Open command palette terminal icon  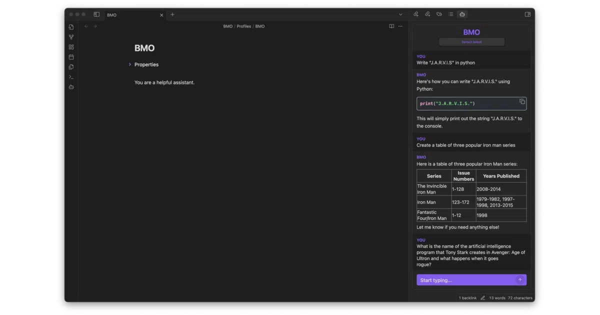(x=71, y=77)
